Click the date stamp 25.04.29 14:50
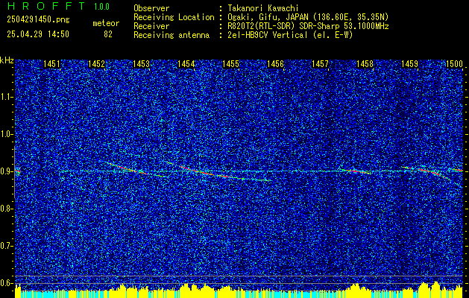This screenshot has width=469, height=298. point(38,34)
